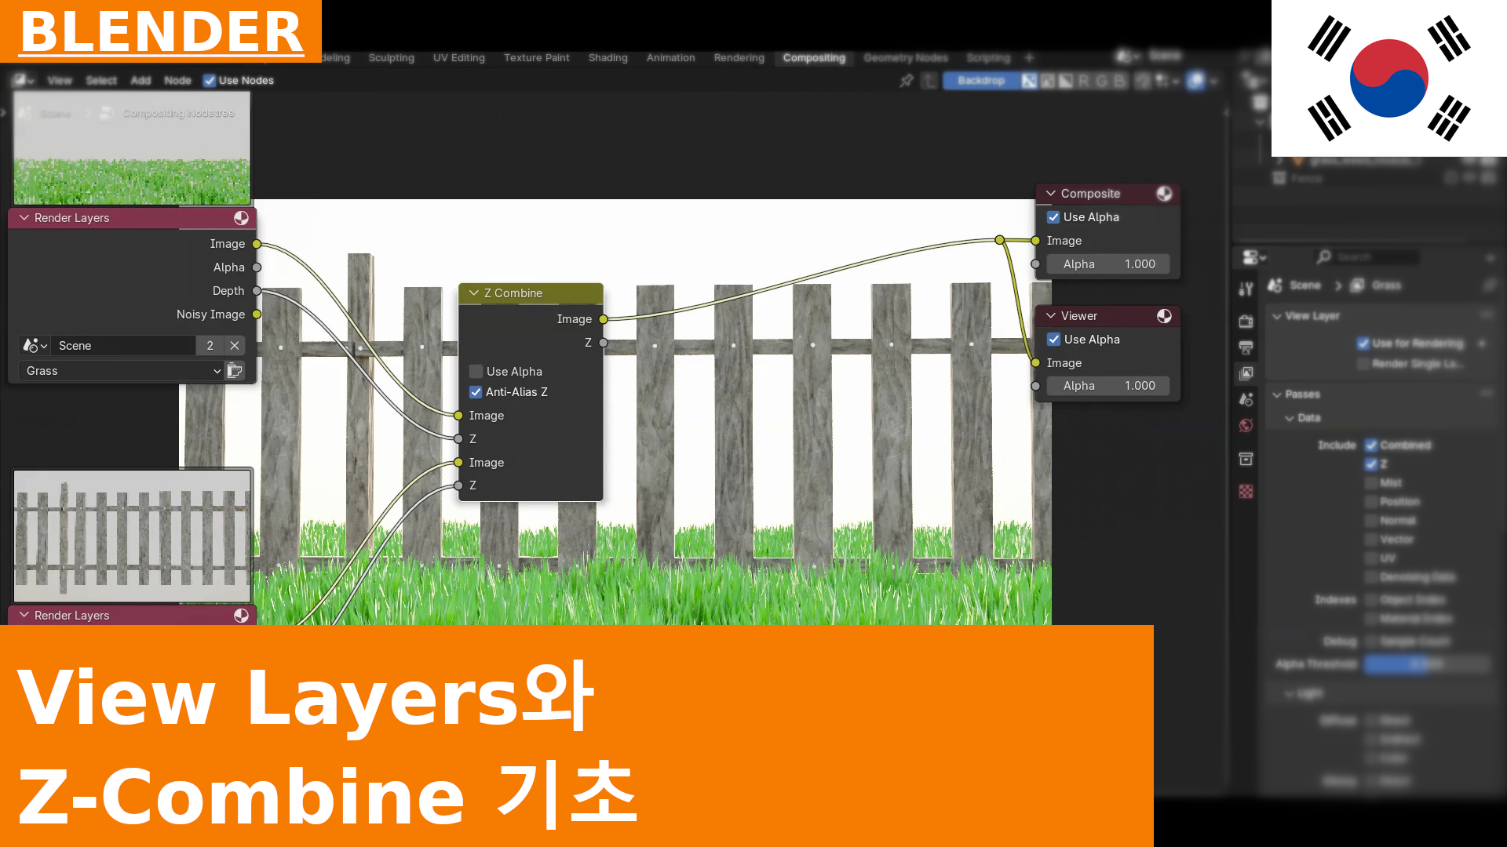Collapse the Passes panel
The width and height of the screenshot is (1507, 847).
(1277, 394)
